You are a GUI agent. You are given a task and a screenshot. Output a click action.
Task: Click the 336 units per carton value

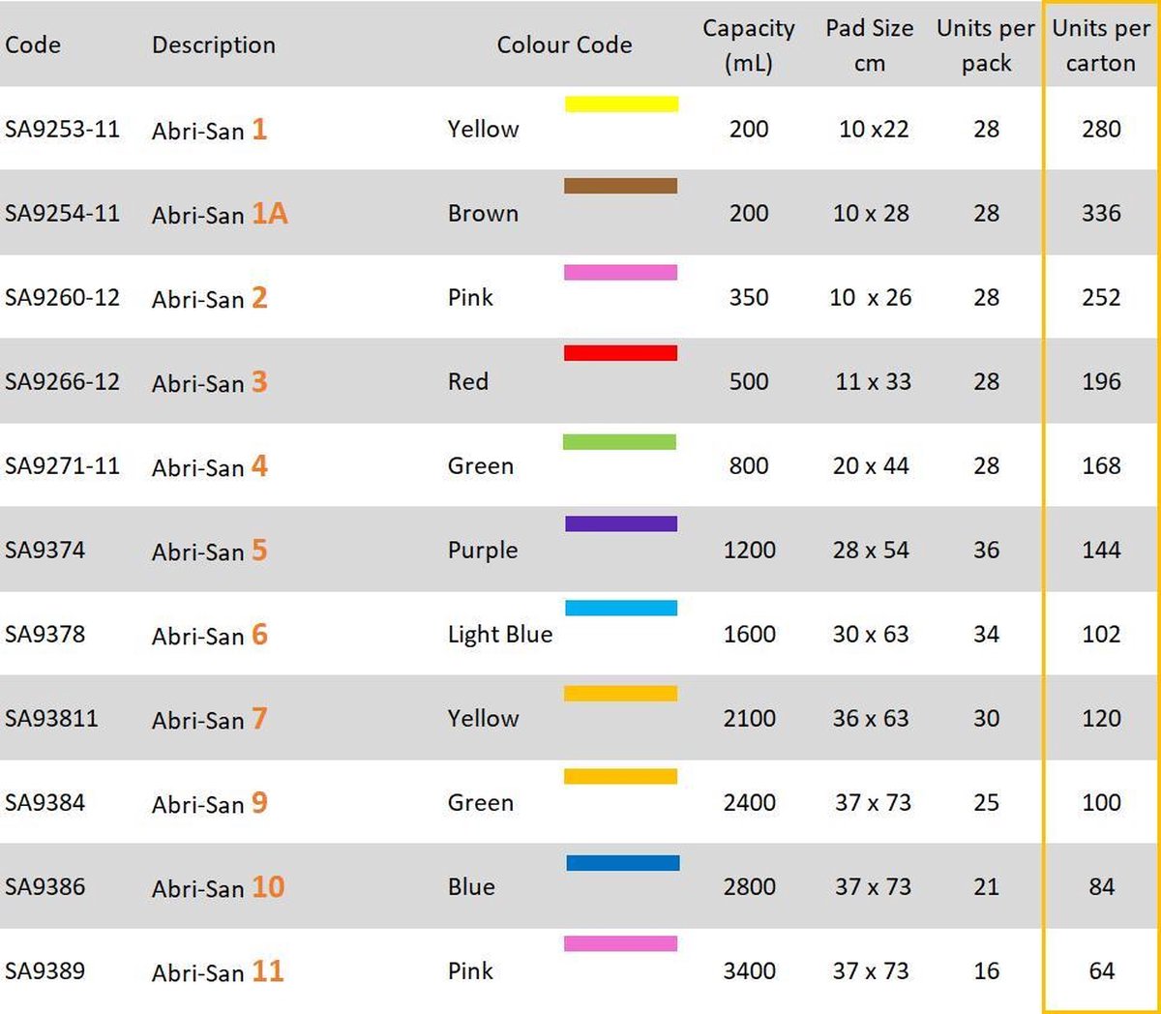(1101, 213)
